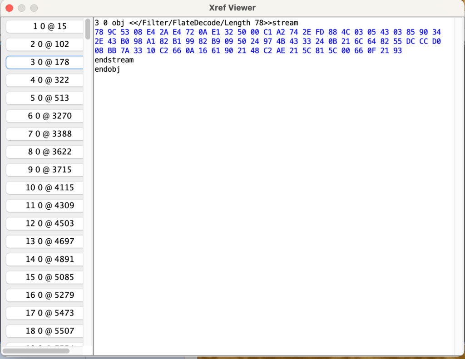This screenshot has height=359, width=465.
Task: Select object 6 0 @ 3270
Action: pyautogui.click(x=44, y=116)
